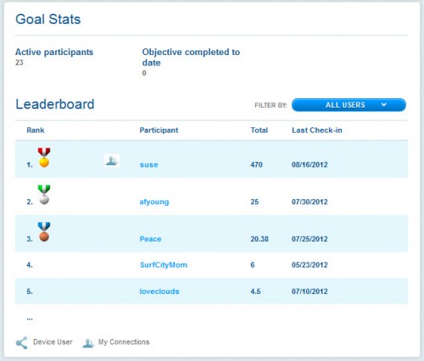This screenshot has width=424, height=361.
Task: Click the Rank column header
Action: pyautogui.click(x=36, y=131)
